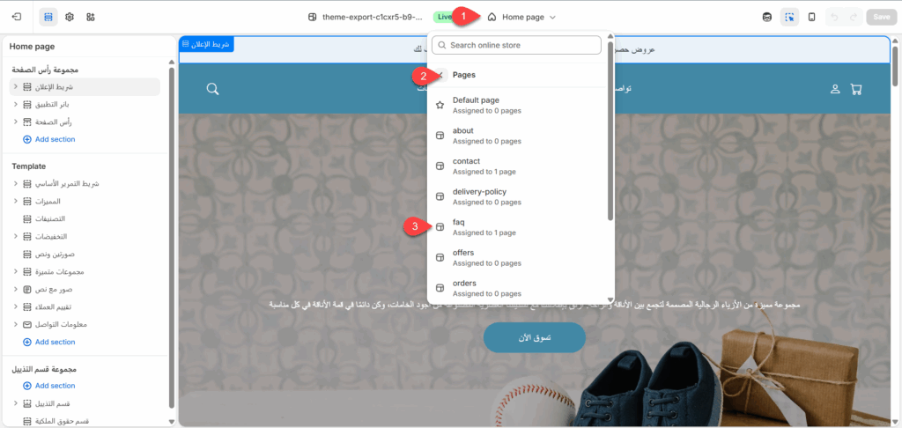Click the cart icon in store preview
Screen dimensions: 902x428
[856, 89]
